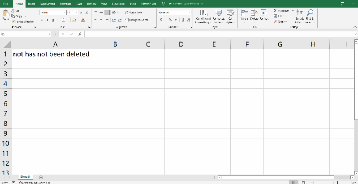Viewport: 358px width, 184px height.
Task: Switch to the Formulas tab
Action: [x=65, y=4]
